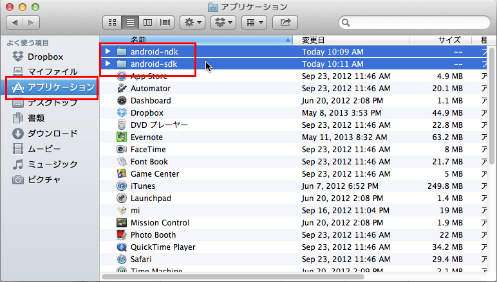This screenshot has height=282, width=497.
Task: Click the Mission Control icon
Action: (122, 222)
